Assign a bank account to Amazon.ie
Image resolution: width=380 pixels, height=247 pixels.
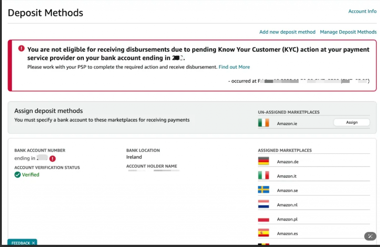tap(351, 123)
